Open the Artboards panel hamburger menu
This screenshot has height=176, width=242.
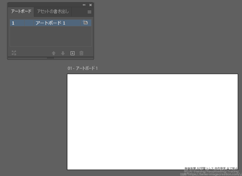click(x=89, y=12)
